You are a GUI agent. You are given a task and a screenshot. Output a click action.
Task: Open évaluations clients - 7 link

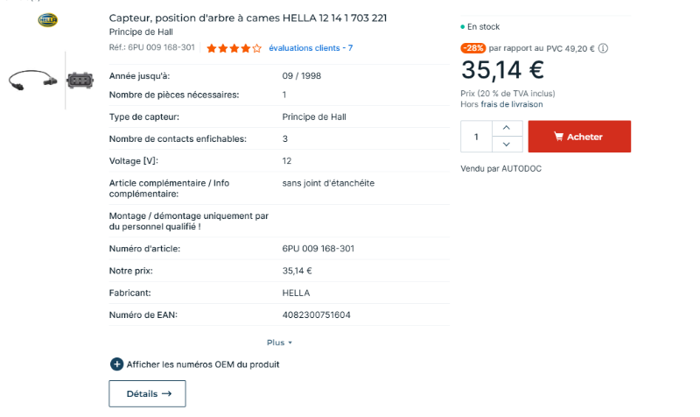coord(311,48)
